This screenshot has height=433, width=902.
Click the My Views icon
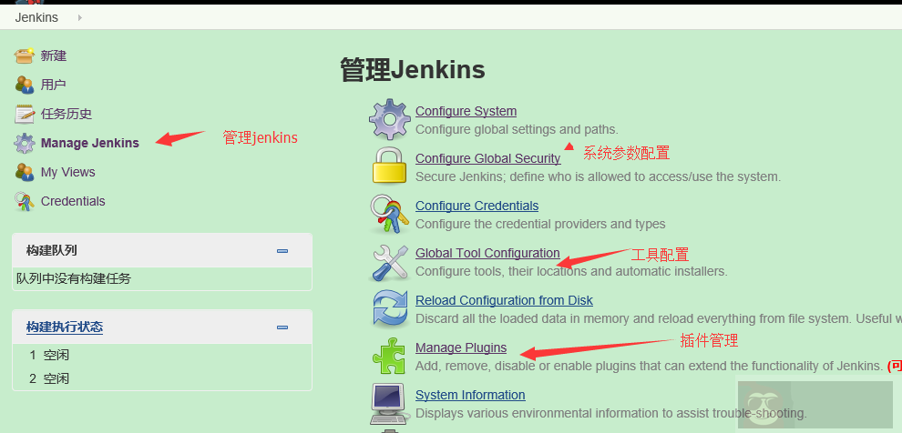coord(25,172)
